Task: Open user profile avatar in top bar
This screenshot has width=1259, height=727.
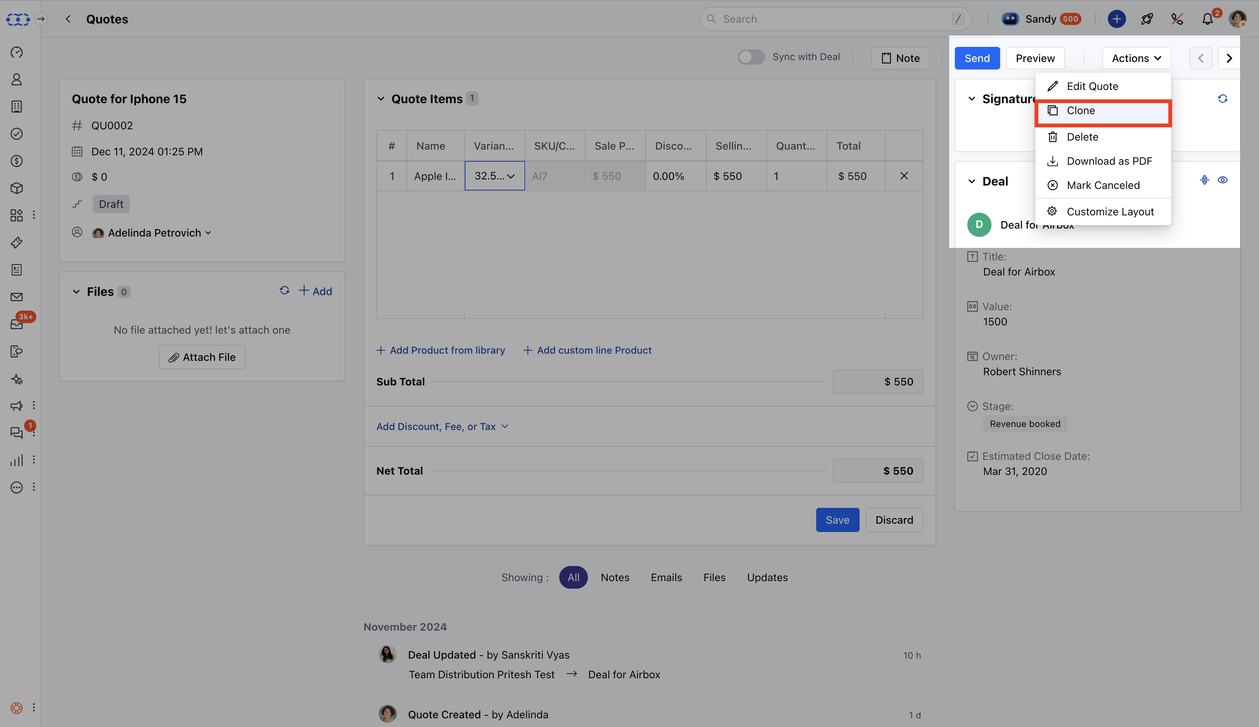Action: click(1237, 19)
